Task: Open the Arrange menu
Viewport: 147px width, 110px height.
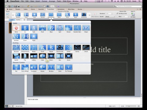Action: coord(52,1)
